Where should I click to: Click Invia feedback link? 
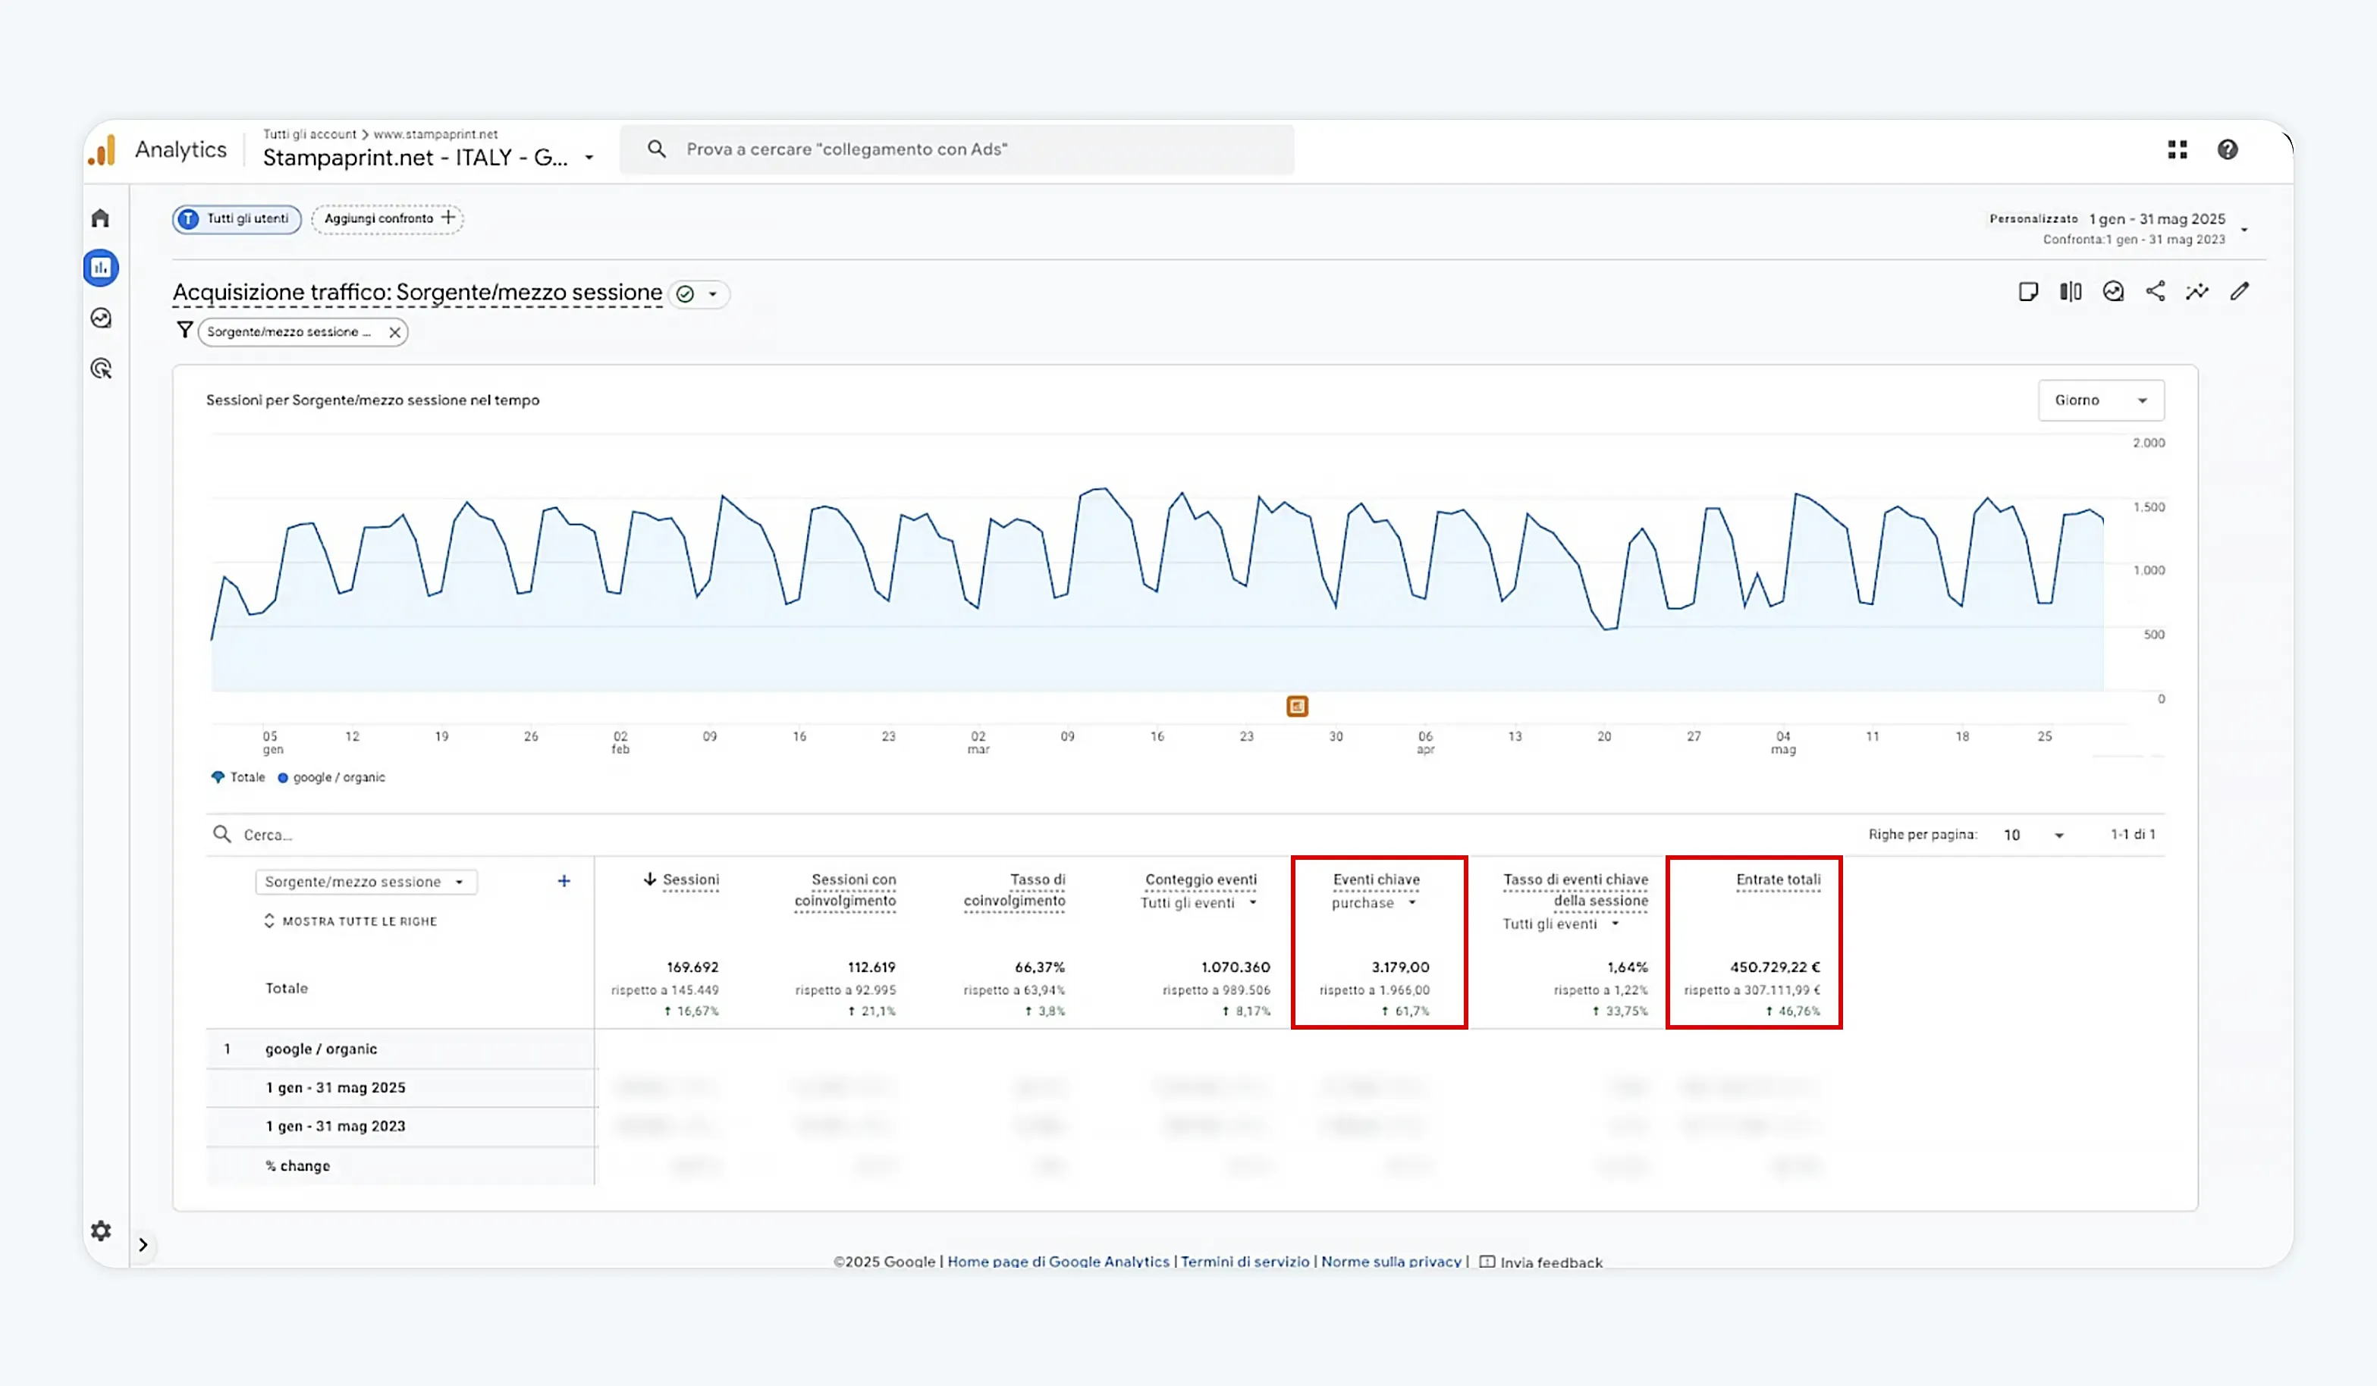(1541, 1262)
